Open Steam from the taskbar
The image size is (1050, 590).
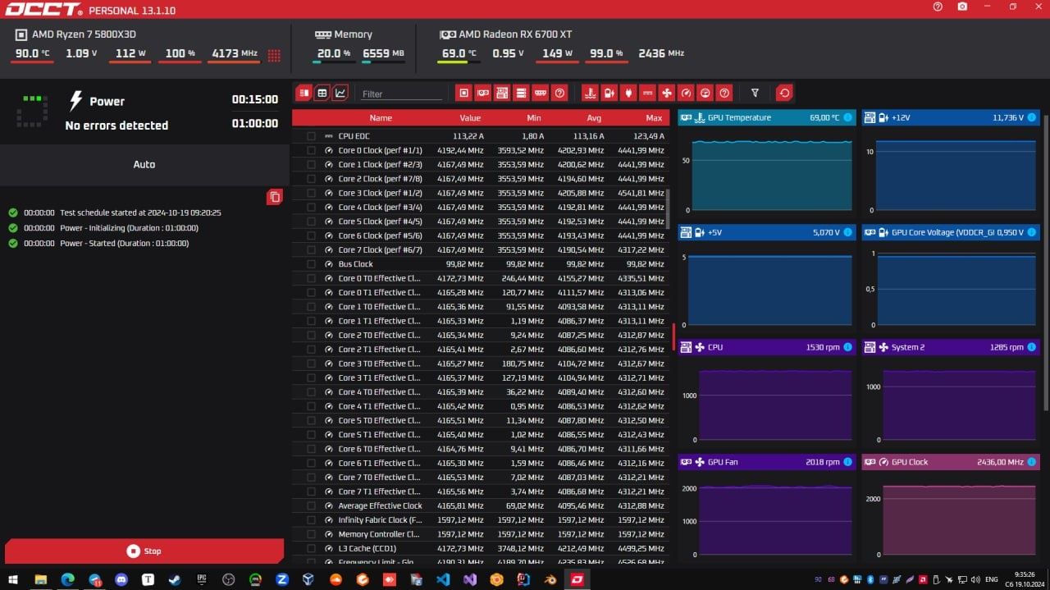point(175,579)
